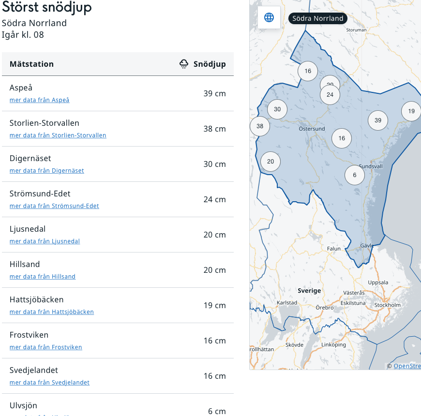Click the 6 cm map marker
Image resolution: width=421 pixels, height=416 pixels.
(x=355, y=175)
